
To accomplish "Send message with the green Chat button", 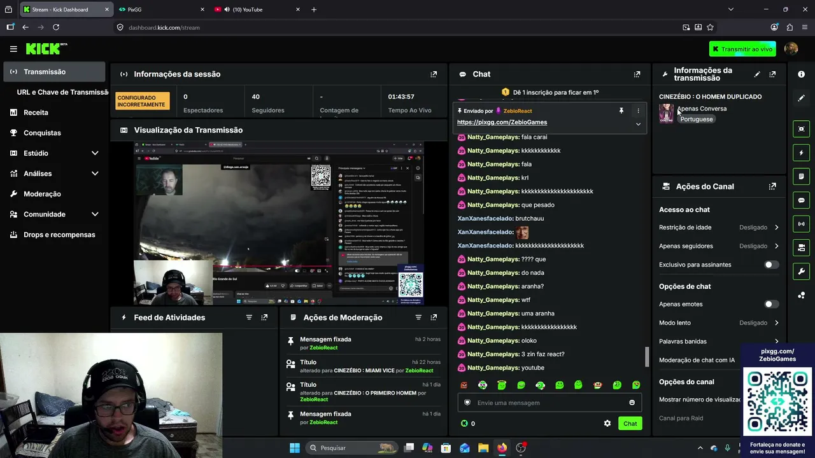I will pyautogui.click(x=630, y=424).
